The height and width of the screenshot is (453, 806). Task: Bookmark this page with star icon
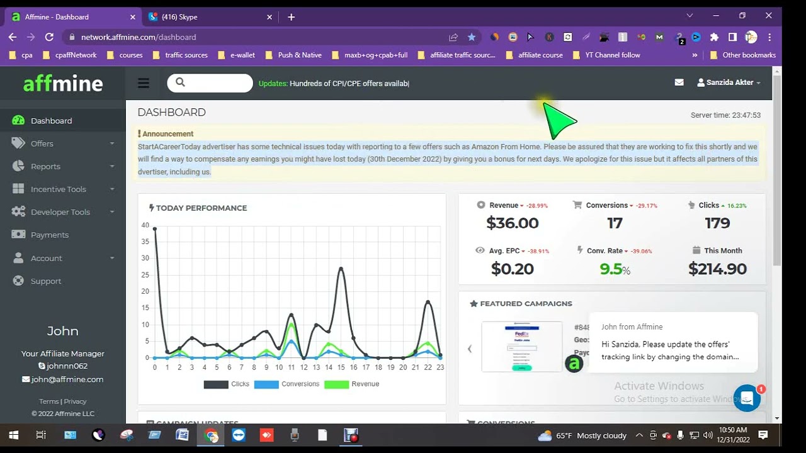(471, 37)
